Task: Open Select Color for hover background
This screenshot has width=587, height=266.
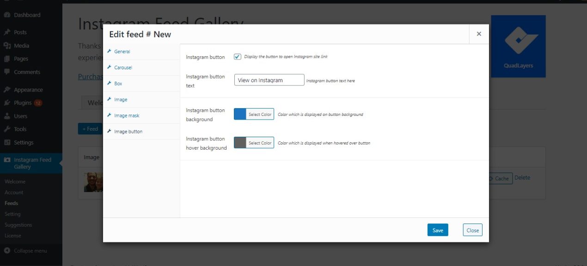Action: [260, 143]
